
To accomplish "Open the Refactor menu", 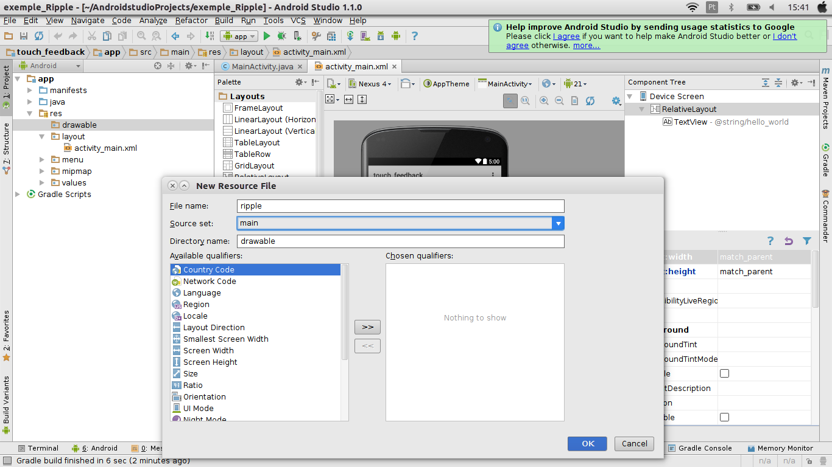I will pos(191,20).
